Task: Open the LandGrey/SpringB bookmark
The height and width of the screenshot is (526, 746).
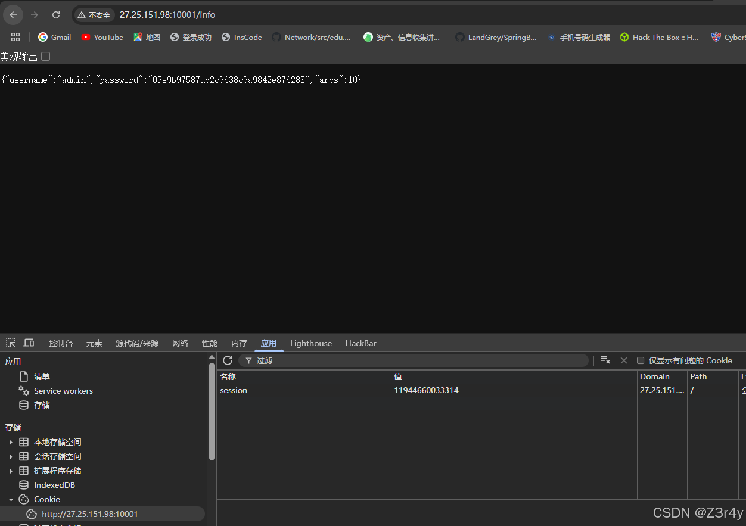Action: (496, 37)
